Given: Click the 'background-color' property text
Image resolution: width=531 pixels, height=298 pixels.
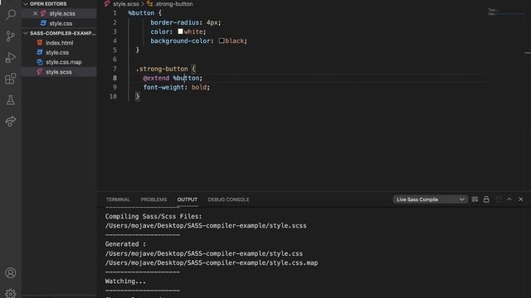Looking at the screenshot, I should pyautogui.click(x=180, y=41).
